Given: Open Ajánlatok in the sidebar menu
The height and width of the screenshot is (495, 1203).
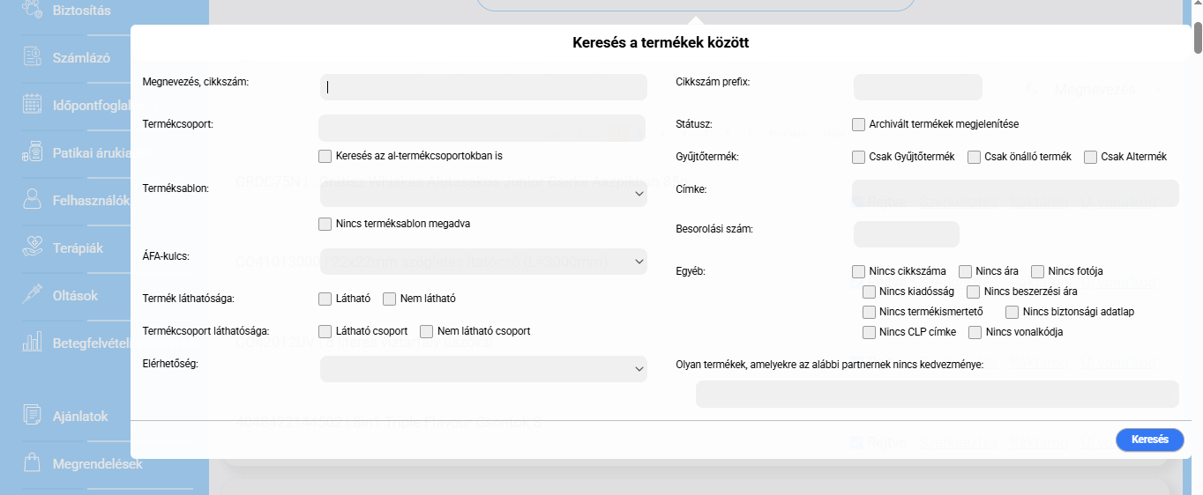Looking at the screenshot, I should click(79, 416).
